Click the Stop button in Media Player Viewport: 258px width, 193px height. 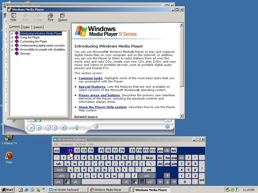39,128
